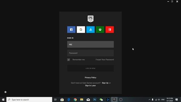Open the clock and date flyout

tap(170, 99)
